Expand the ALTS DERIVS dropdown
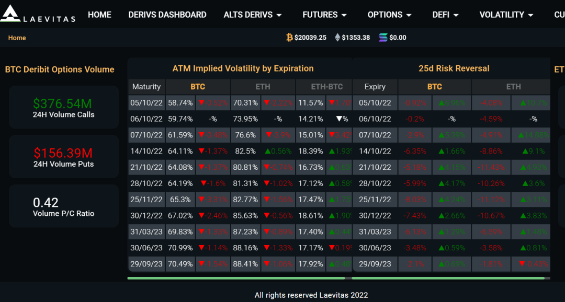565x302 pixels. pyautogui.click(x=253, y=15)
